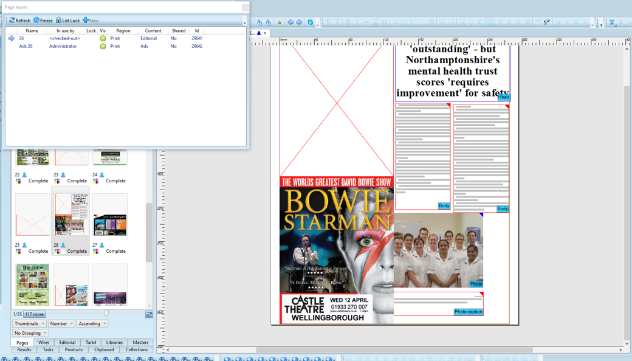Viewport: 632px width, 361px height.
Task: Switch to the Libraries tab
Action: 115,343
